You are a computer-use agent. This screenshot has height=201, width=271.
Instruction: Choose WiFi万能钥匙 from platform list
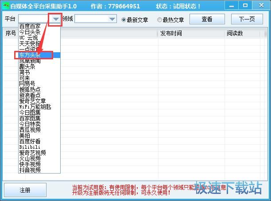[x=39, y=107]
